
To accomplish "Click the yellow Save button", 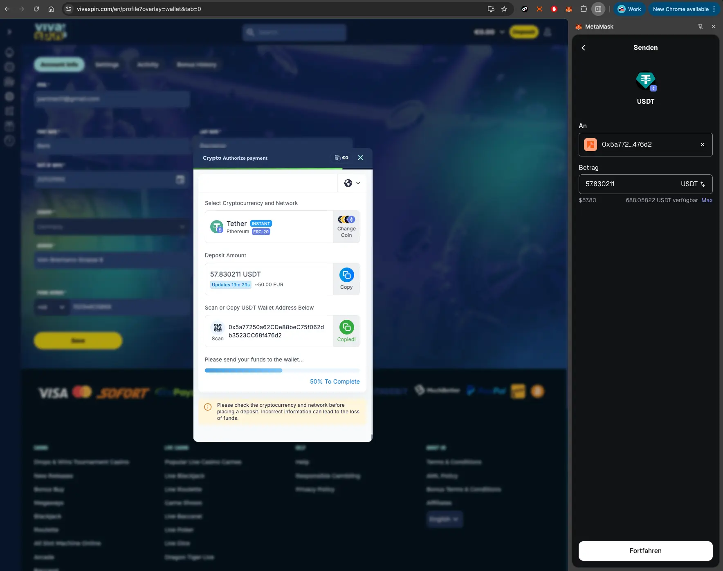I will point(78,341).
